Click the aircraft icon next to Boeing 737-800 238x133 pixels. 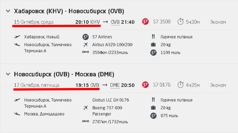[x=86, y=108]
